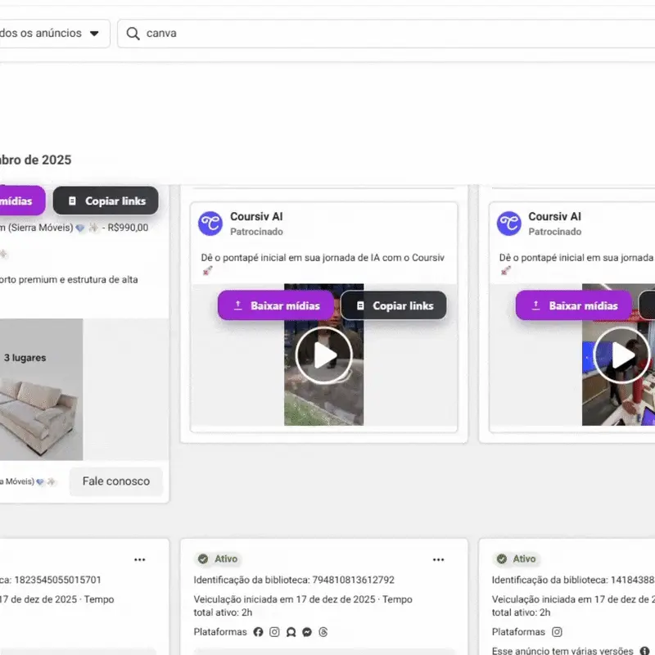655x655 pixels.
Task: Play the video in the middle Coursiv ad
Action: pyautogui.click(x=323, y=355)
